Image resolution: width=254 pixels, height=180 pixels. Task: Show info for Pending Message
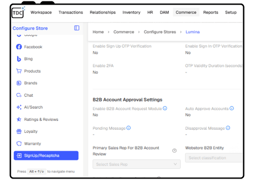(x=128, y=128)
